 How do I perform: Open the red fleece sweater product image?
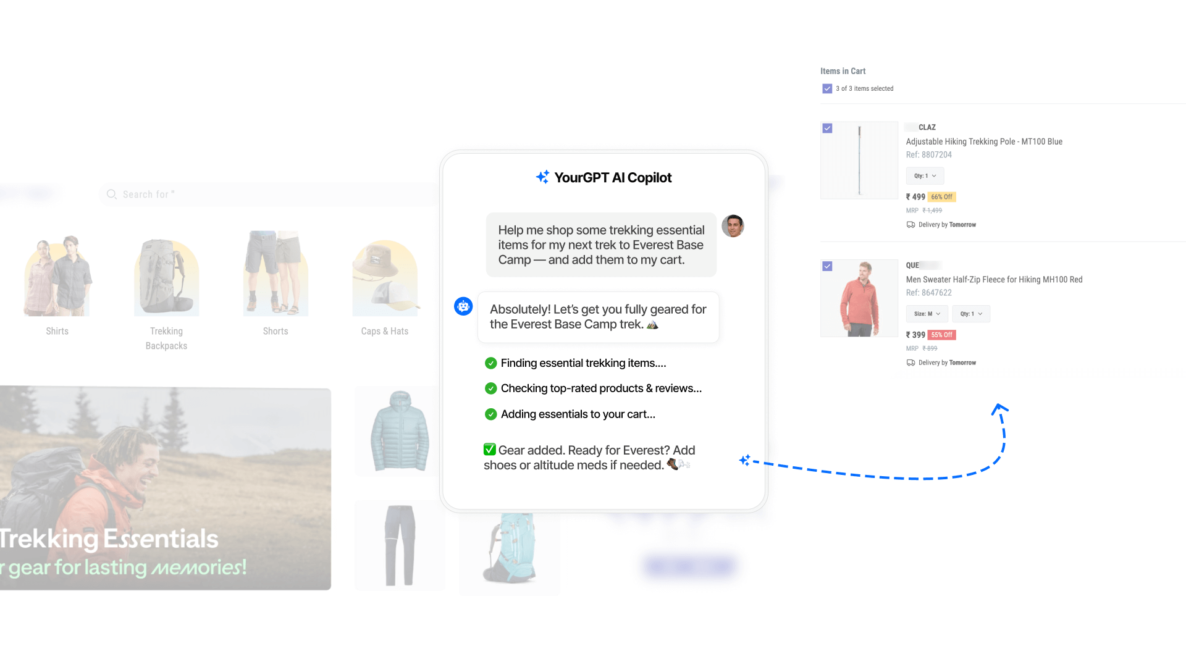coord(859,298)
